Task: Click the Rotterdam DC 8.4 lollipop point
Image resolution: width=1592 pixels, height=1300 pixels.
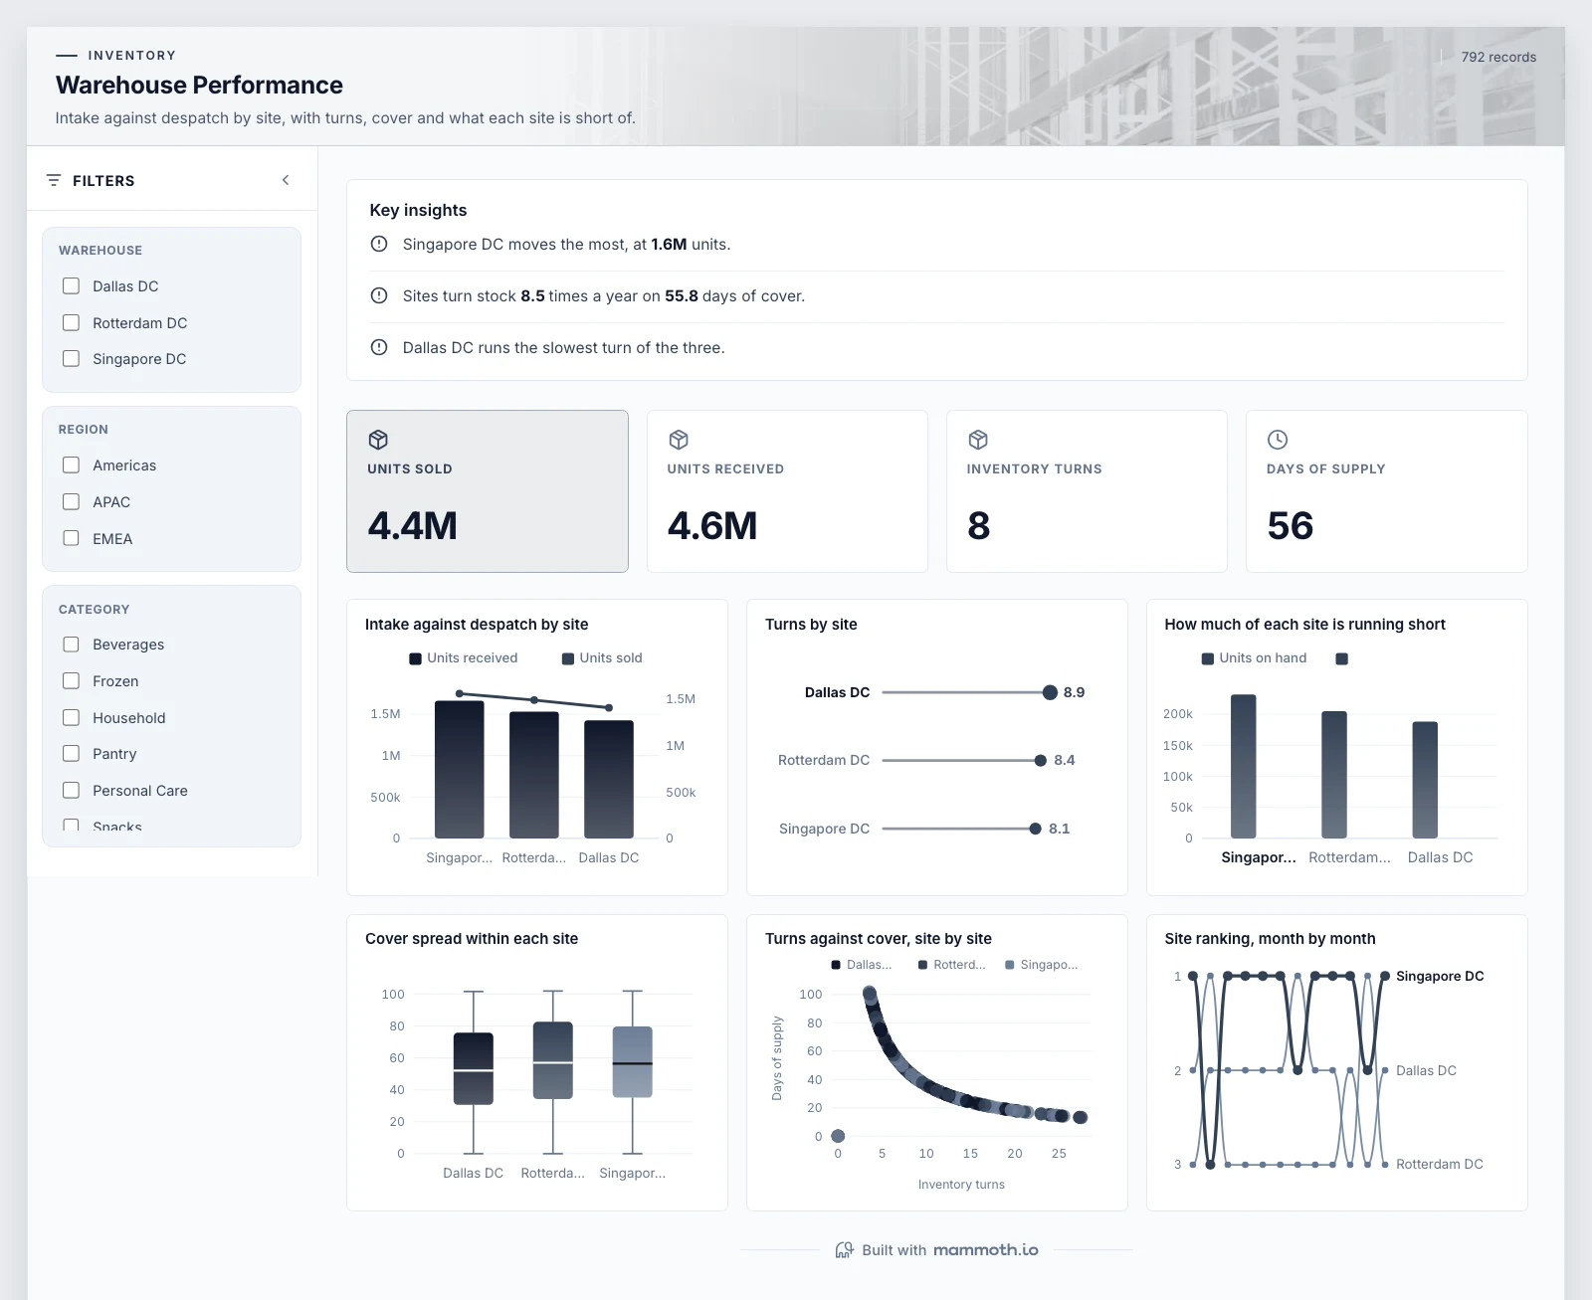Action: coord(1041,760)
